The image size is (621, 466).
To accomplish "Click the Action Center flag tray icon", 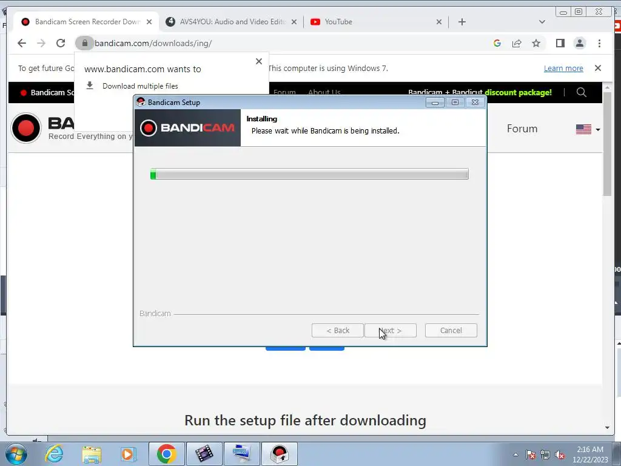I will point(531,455).
